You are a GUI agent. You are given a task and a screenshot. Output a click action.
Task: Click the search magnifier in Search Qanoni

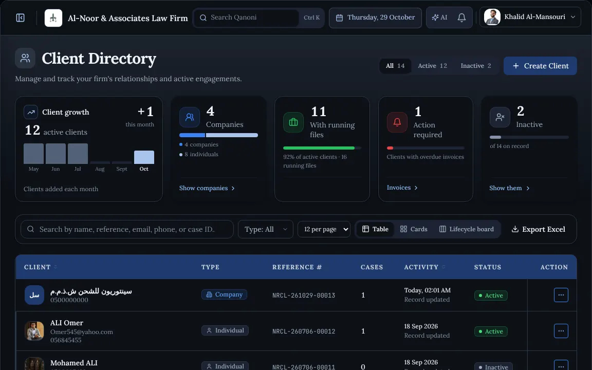click(203, 18)
